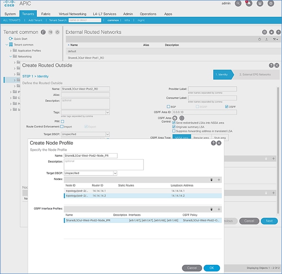Click the OSPF Area stop-square icon
282x274 pixels.
point(182,118)
